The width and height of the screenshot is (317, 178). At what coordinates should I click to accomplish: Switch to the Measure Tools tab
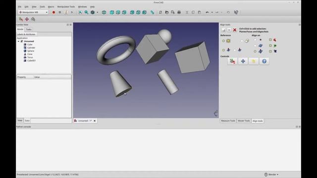[x=228, y=121]
